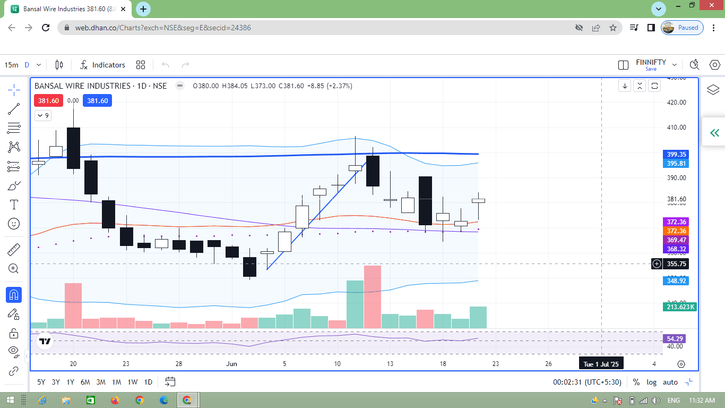Click the 15m interval button
This screenshot has height=408, width=725.
pyautogui.click(x=11, y=65)
